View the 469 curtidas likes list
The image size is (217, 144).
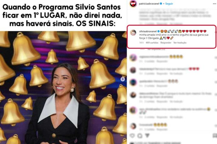coord(152,43)
